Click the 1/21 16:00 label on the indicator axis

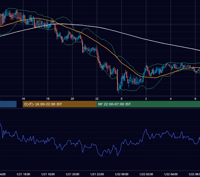(x=23, y=174)
